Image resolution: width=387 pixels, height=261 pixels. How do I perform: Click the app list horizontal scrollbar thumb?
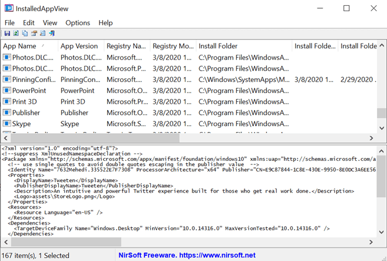coord(95,138)
